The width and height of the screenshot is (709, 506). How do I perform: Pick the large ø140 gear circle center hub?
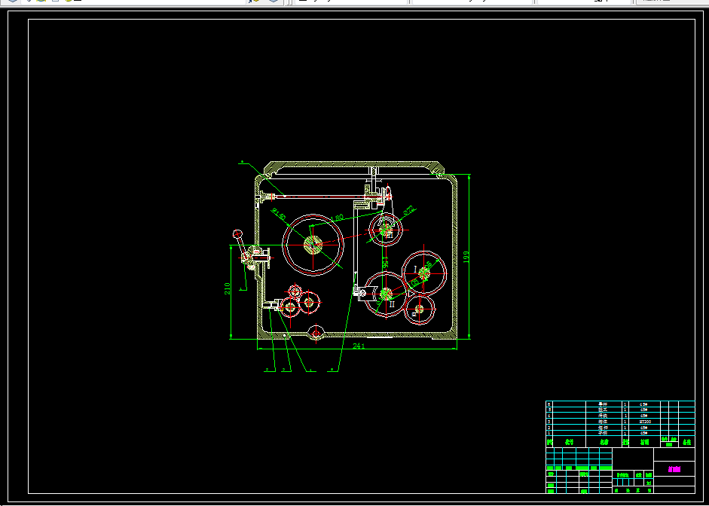tap(313, 245)
